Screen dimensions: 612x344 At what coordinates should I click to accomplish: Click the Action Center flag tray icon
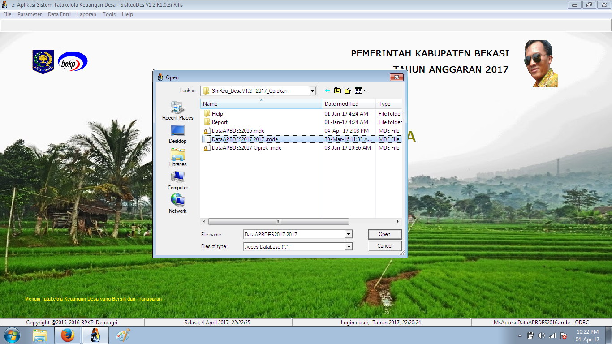pos(563,335)
